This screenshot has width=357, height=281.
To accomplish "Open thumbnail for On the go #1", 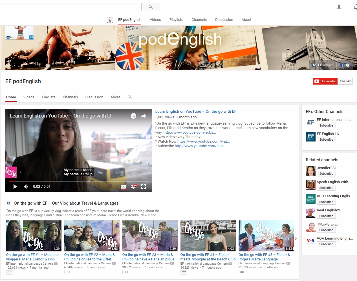I will 34,236.
